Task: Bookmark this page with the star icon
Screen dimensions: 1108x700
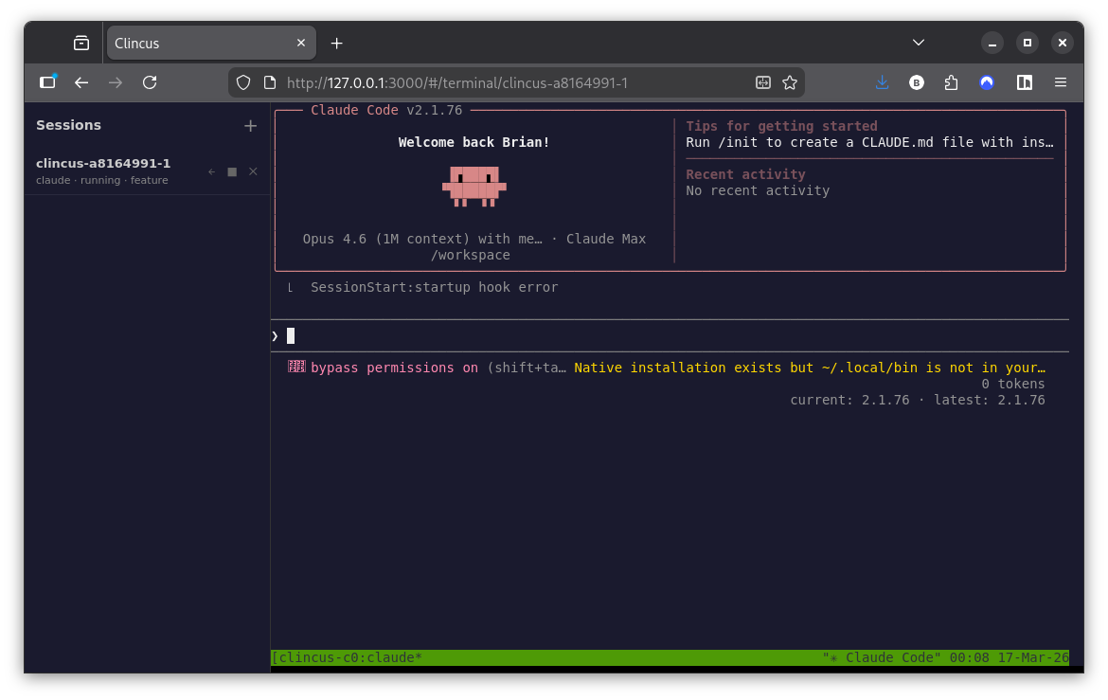Action: 790,82
